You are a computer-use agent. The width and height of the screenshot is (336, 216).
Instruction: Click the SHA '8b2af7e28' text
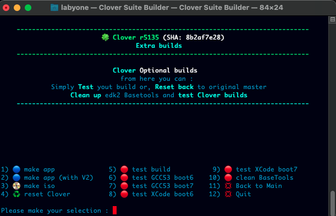(x=203, y=37)
